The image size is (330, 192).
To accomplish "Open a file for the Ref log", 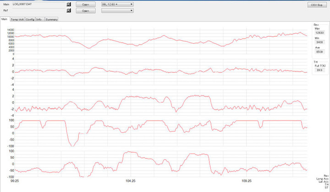I will (85, 10).
